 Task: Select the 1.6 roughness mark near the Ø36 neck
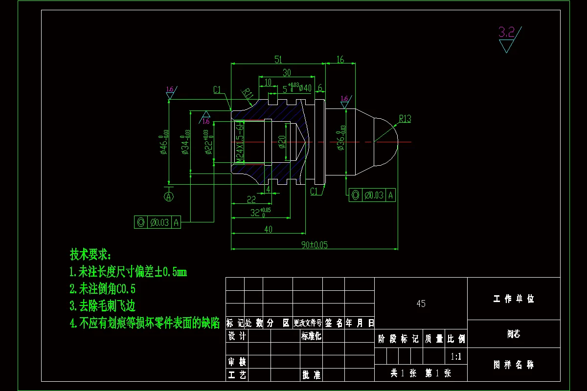coord(343,99)
